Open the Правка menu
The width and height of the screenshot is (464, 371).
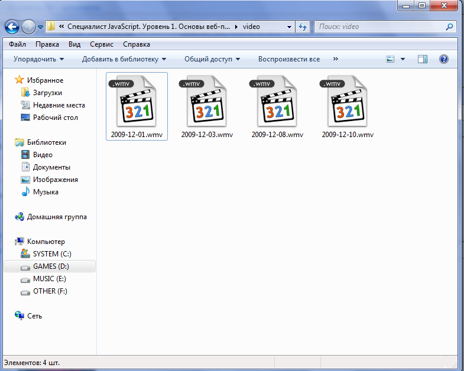tap(47, 44)
